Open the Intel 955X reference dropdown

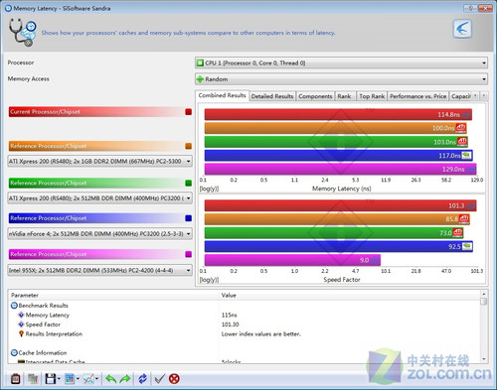(99, 270)
